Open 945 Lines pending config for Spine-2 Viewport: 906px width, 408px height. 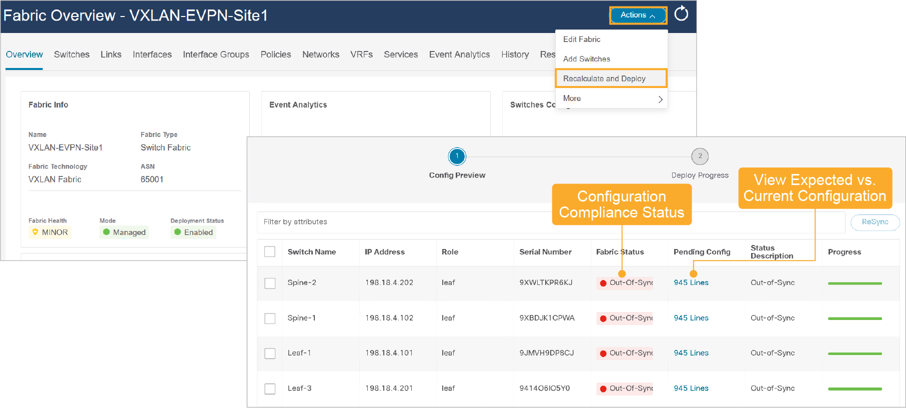pyautogui.click(x=691, y=282)
